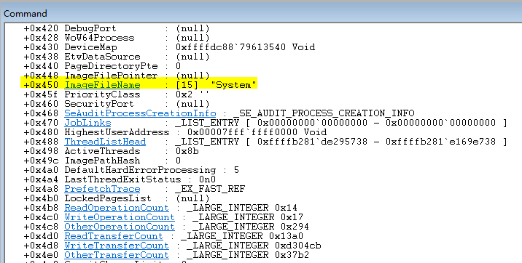Image resolution: width=522 pixels, height=263 pixels.
Task: Select the DebugPort field name
Action: [x=90, y=28]
